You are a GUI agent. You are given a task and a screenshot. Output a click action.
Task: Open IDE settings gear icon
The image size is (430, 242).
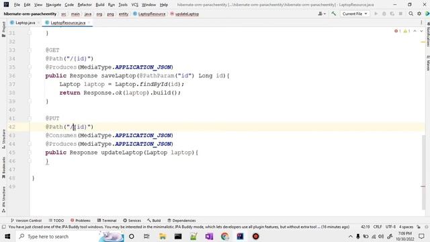pyautogui.click(x=419, y=13)
